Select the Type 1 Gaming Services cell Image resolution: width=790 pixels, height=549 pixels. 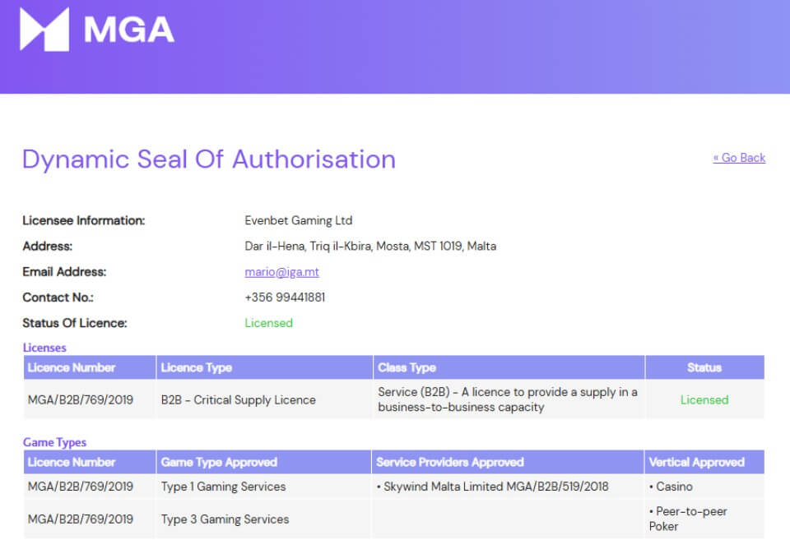pyautogui.click(x=223, y=487)
